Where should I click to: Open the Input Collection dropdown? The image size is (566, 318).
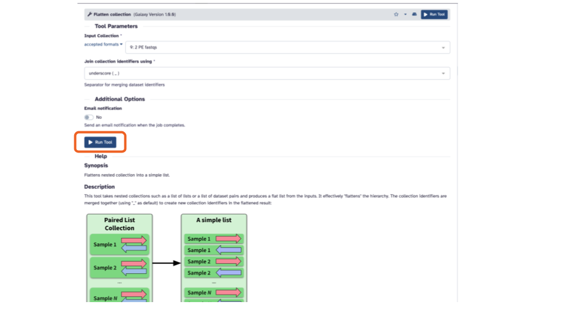(x=288, y=48)
